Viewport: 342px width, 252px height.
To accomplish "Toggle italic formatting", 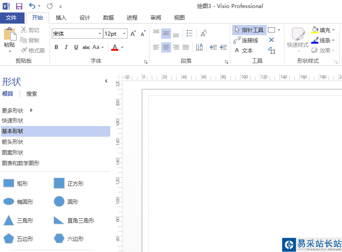I will [x=66, y=47].
